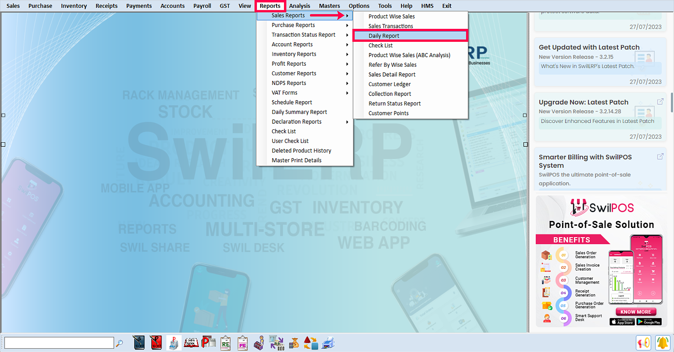The height and width of the screenshot is (352, 674).
Task: Click the cashier counter icon in toolbar
Action: coord(259,343)
